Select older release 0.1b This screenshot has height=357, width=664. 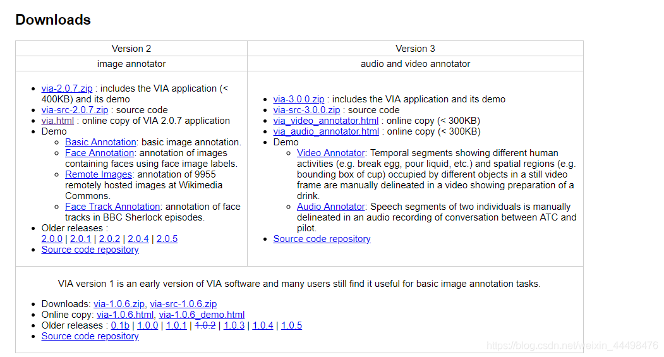pyautogui.click(x=120, y=325)
